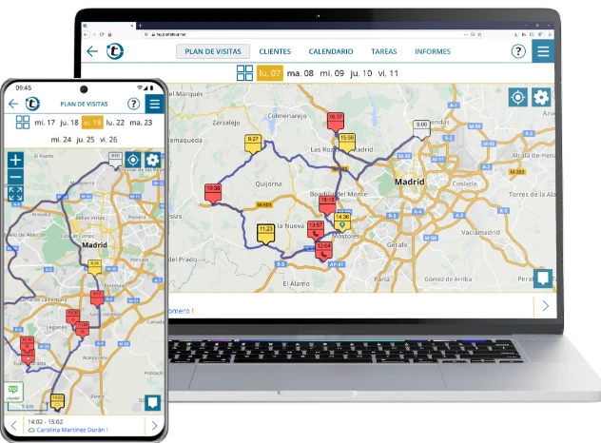Open the Plan de Visitas tab on laptop
Viewport: 601px width, 443px height.
coord(213,51)
